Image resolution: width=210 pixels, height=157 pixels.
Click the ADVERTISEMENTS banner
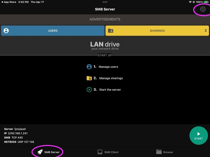tap(105, 19)
